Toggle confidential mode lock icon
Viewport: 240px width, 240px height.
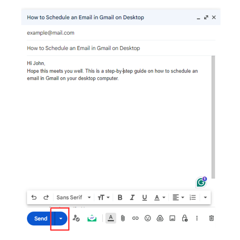point(185,218)
